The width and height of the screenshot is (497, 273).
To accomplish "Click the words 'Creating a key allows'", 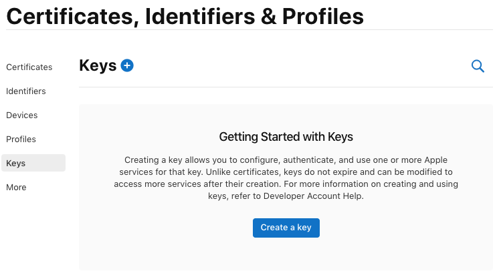I will tap(167, 160).
